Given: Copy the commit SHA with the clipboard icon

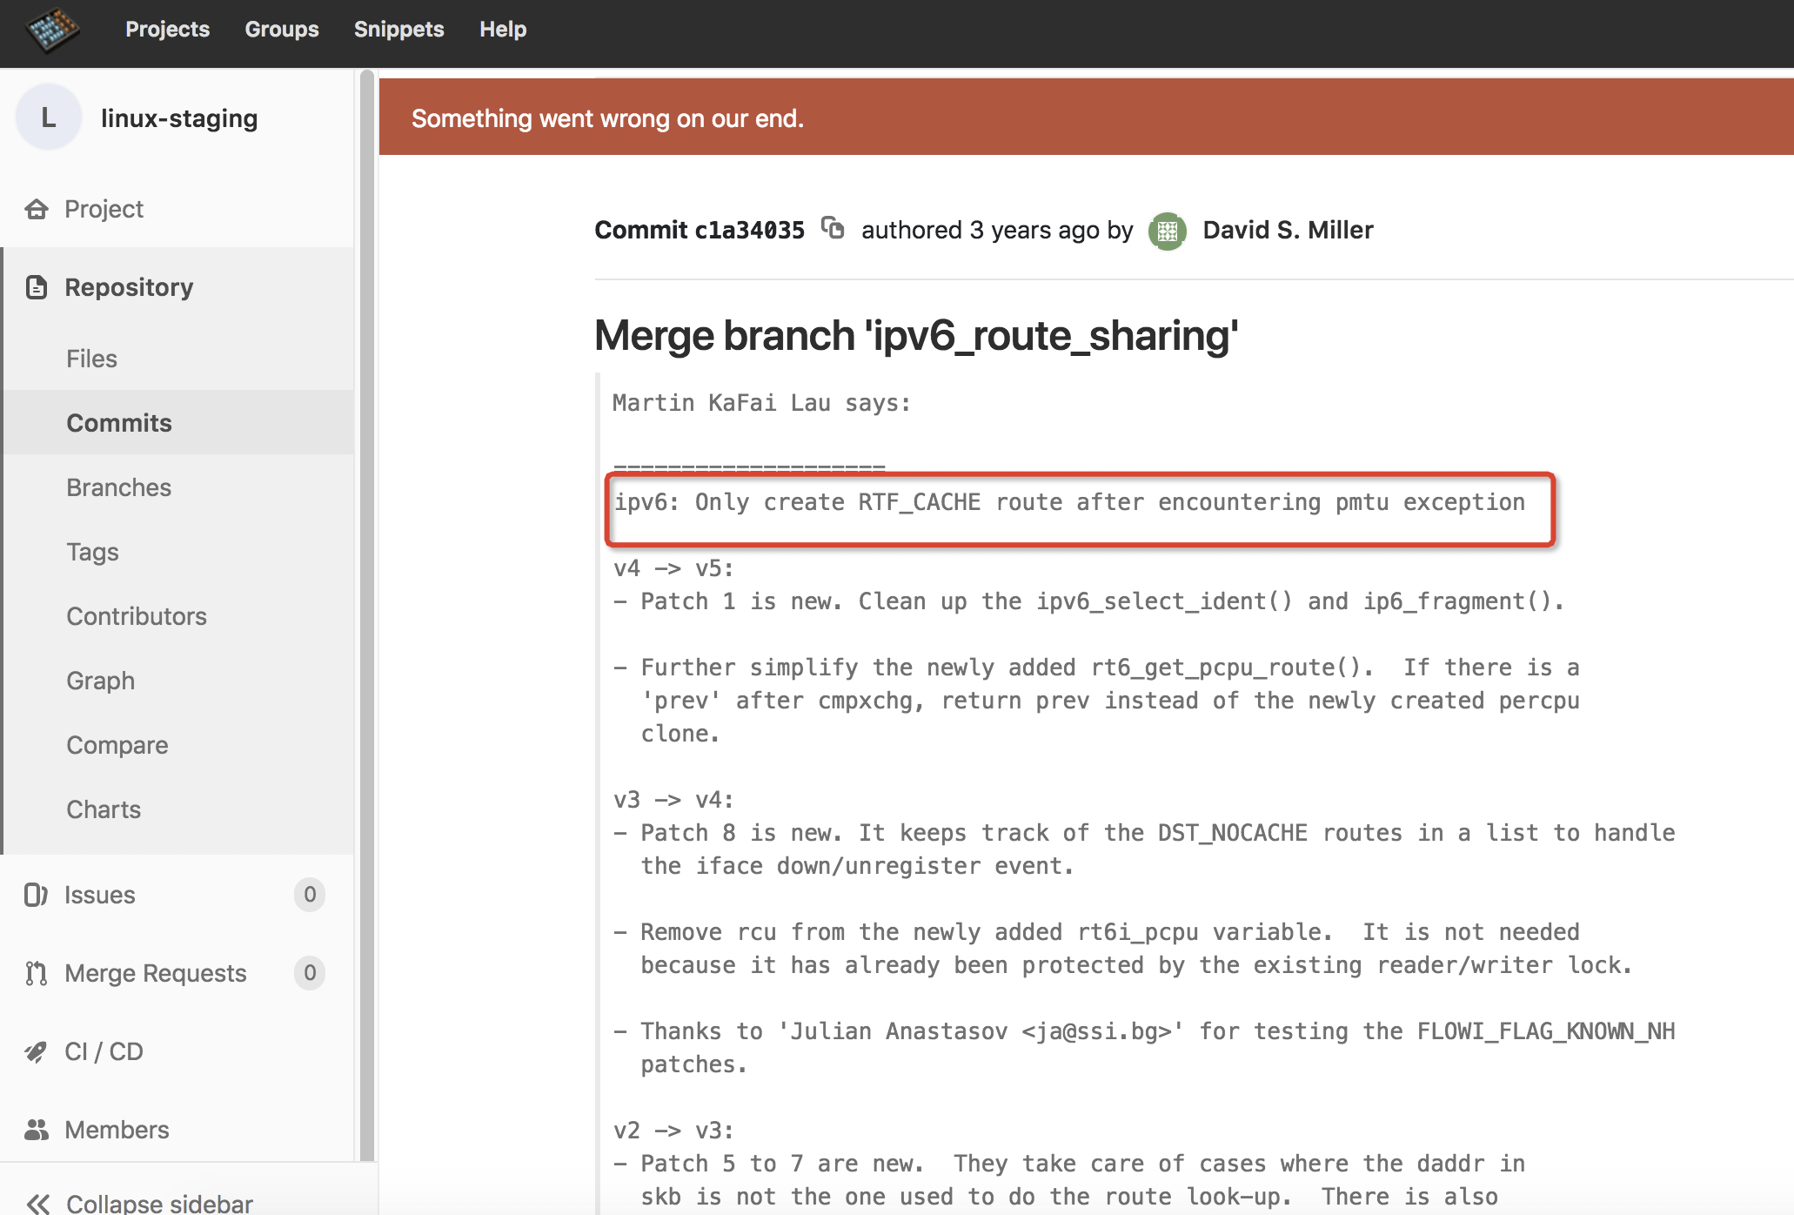Looking at the screenshot, I should coord(833,228).
